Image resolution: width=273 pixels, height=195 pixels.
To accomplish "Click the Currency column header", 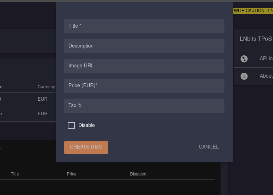I will click(x=46, y=87).
